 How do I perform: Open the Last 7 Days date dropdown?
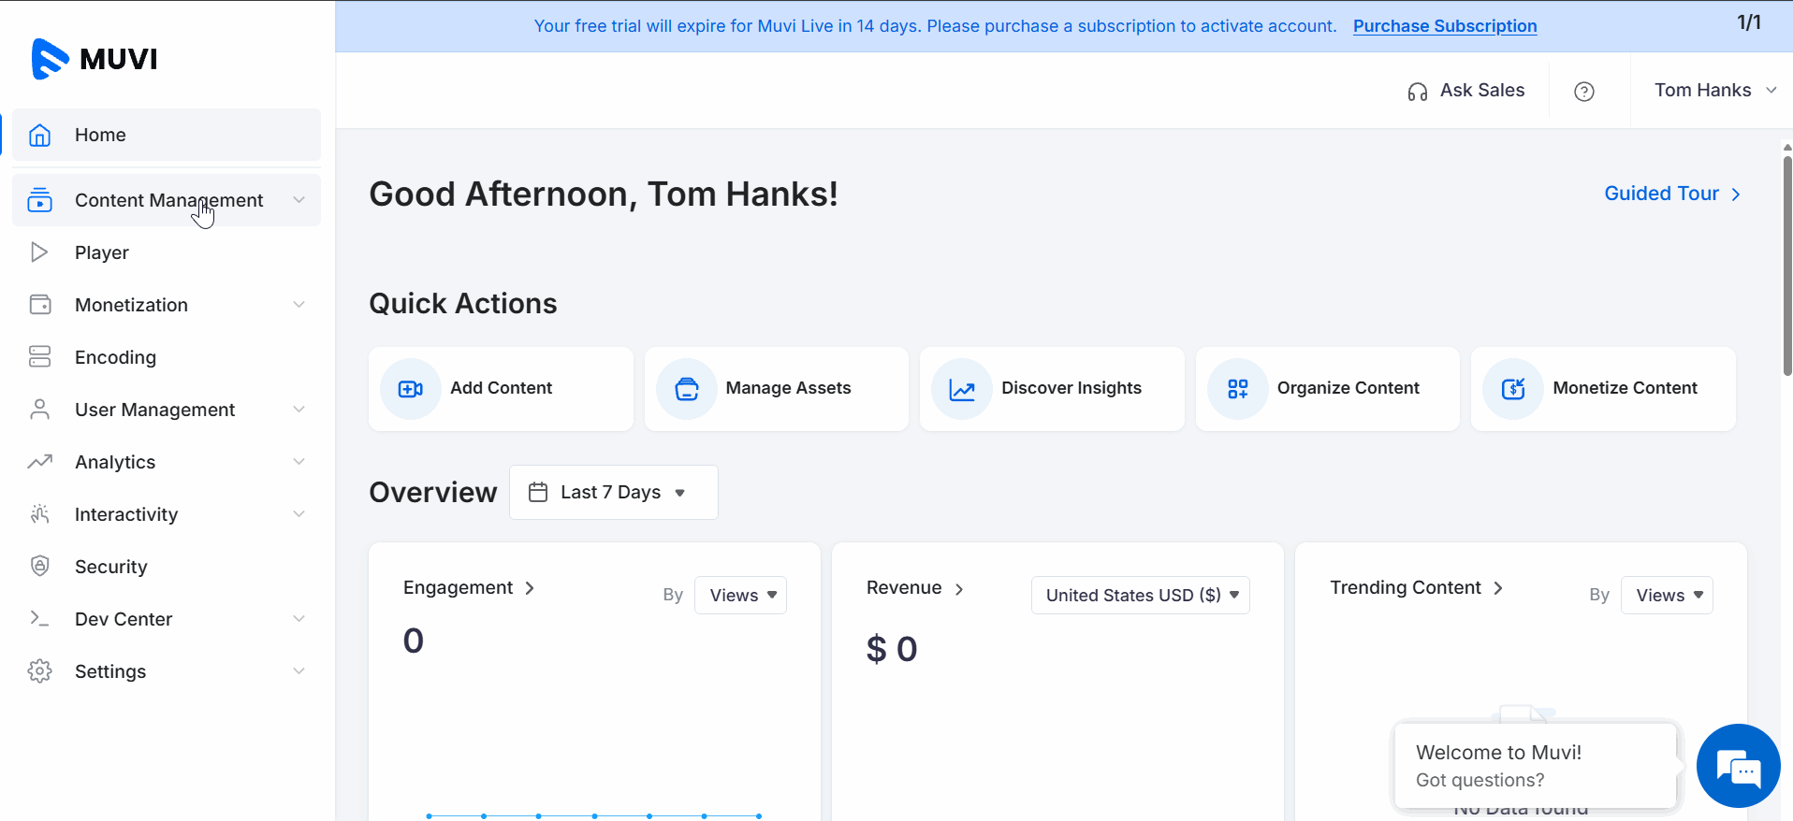(x=613, y=492)
